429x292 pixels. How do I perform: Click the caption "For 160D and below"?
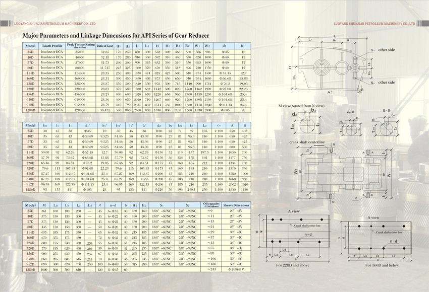tap(382, 265)
